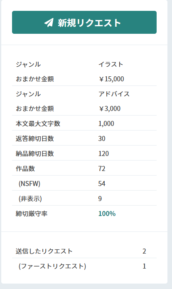Image resolution: width=172 pixels, height=289 pixels.
Task: Click the 1,000 character limit value
Action: point(106,124)
